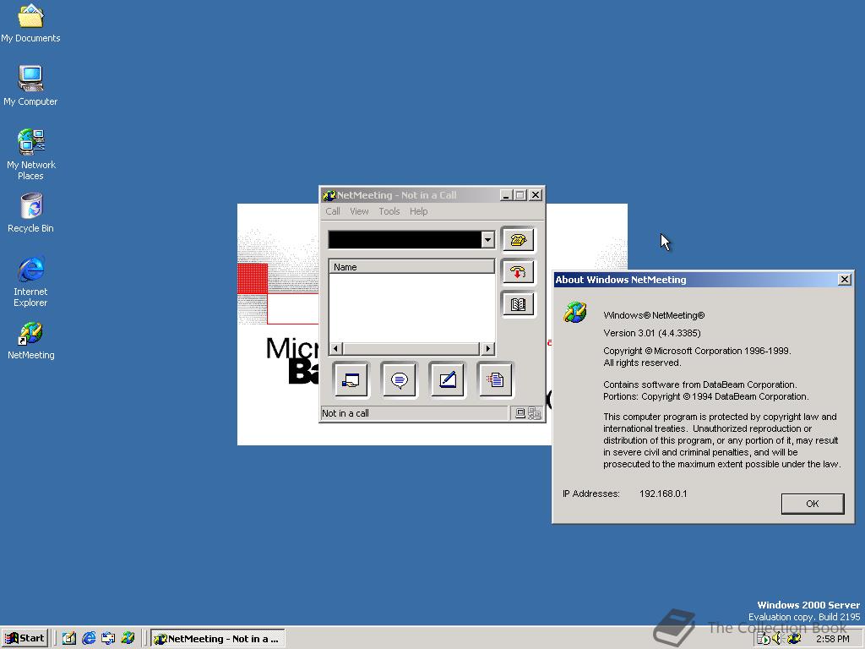Select the Recycle Bin desktop icon
The width and height of the screenshot is (865, 649).
tap(31, 213)
